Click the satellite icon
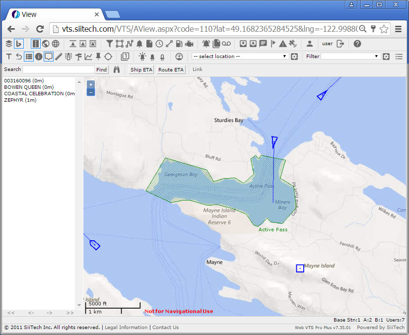The height and width of the screenshot is (335, 409). tap(292, 44)
